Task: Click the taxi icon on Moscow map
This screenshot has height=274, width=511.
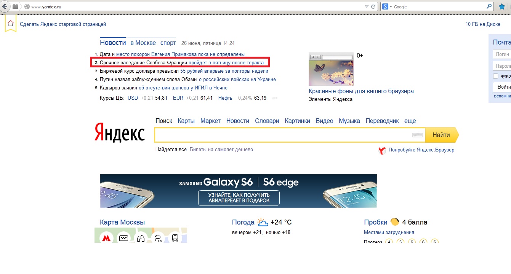Action: click(124, 238)
